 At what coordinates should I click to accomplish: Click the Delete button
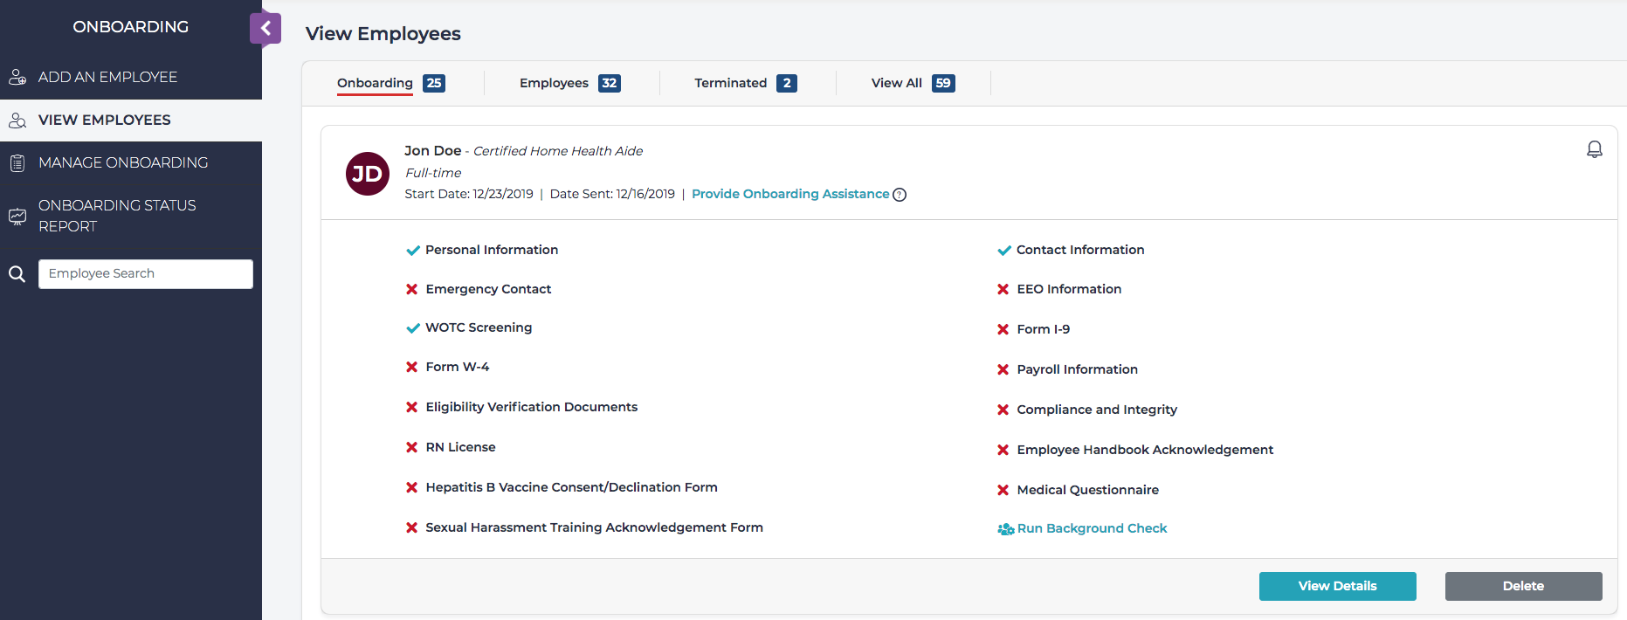click(x=1523, y=586)
